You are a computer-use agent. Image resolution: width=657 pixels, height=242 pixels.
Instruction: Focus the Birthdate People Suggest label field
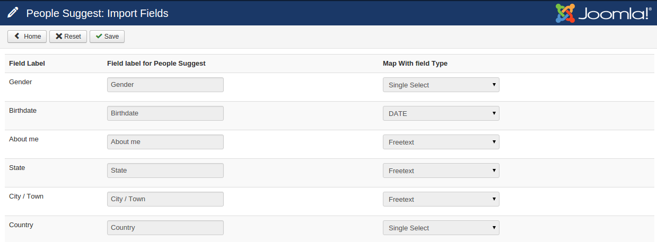click(165, 113)
